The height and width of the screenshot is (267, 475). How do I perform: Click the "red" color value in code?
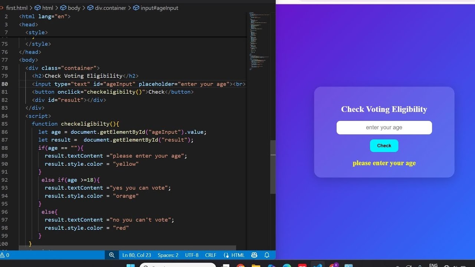click(121, 228)
